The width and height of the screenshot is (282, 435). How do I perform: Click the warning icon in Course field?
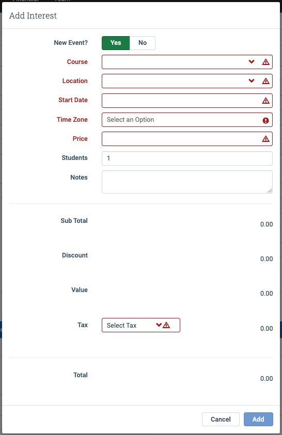[x=265, y=62]
